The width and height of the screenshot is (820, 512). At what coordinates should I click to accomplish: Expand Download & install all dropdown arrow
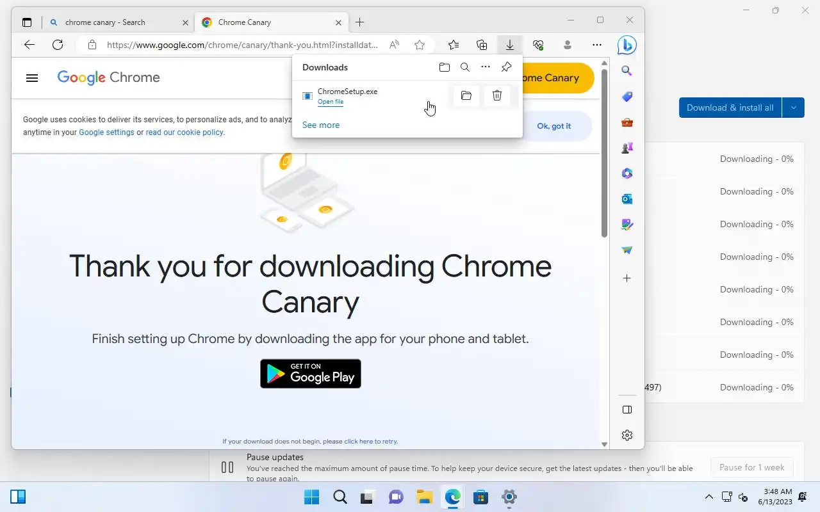[x=793, y=108]
